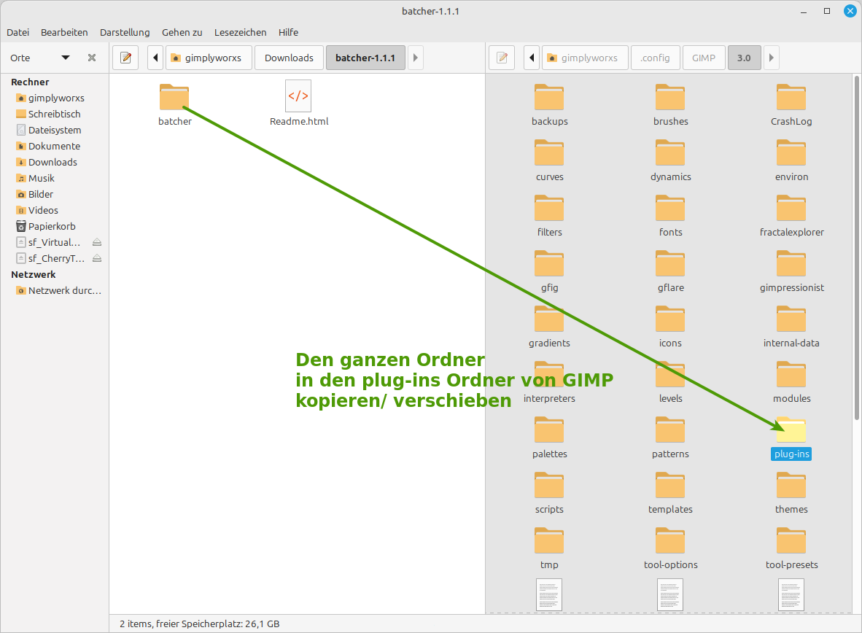Select the highlighted plug-ins folder

tap(791, 430)
